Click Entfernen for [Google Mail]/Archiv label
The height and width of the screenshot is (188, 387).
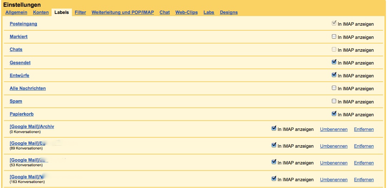click(364, 129)
